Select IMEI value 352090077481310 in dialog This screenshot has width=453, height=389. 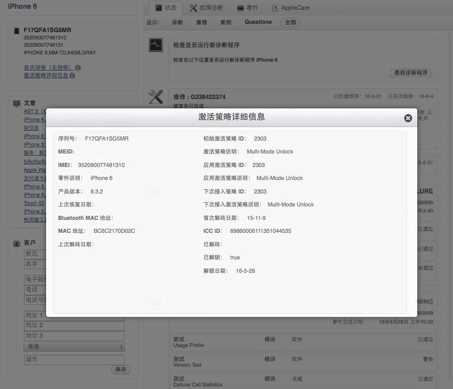click(x=101, y=165)
